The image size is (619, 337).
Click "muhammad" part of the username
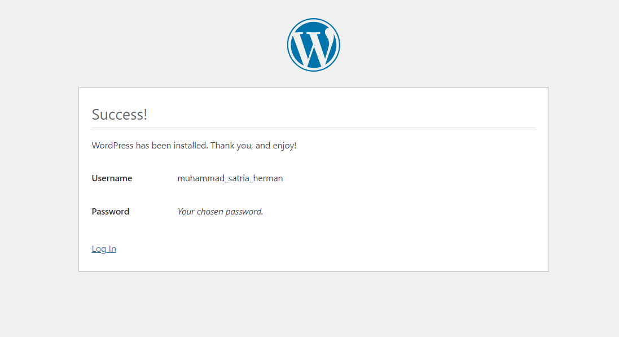197,178
